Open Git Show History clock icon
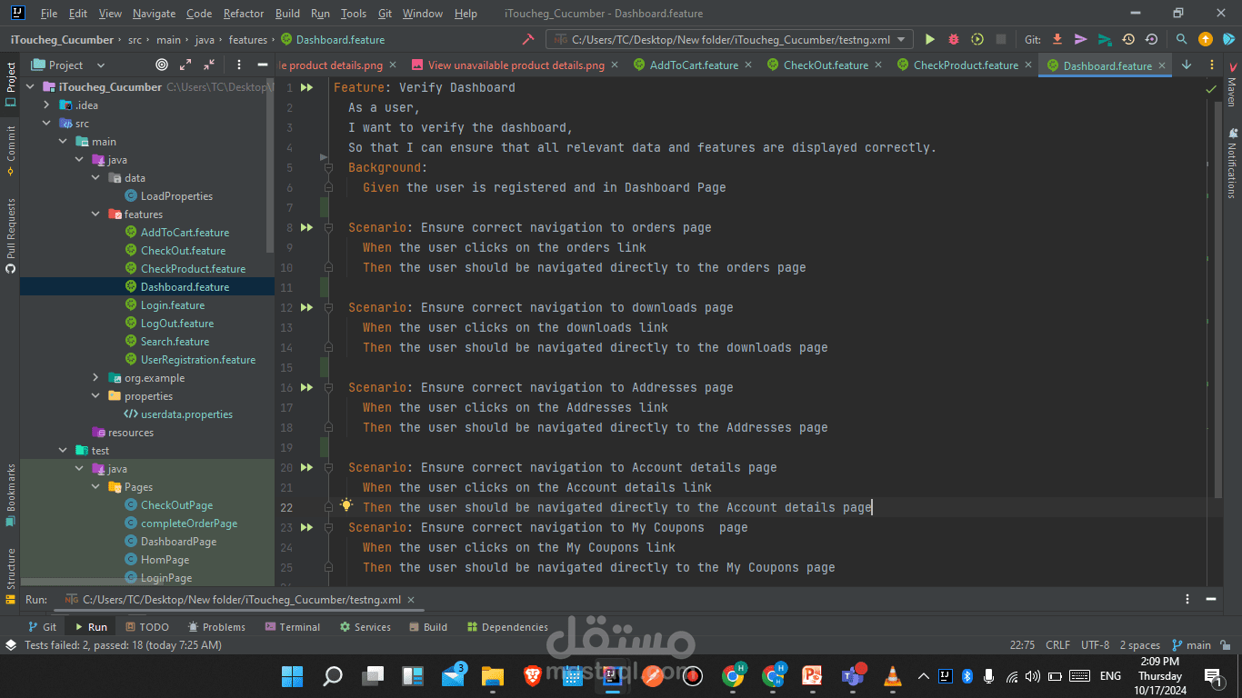This screenshot has width=1242, height=698. pyautogui.click(x=1128, y=40)
